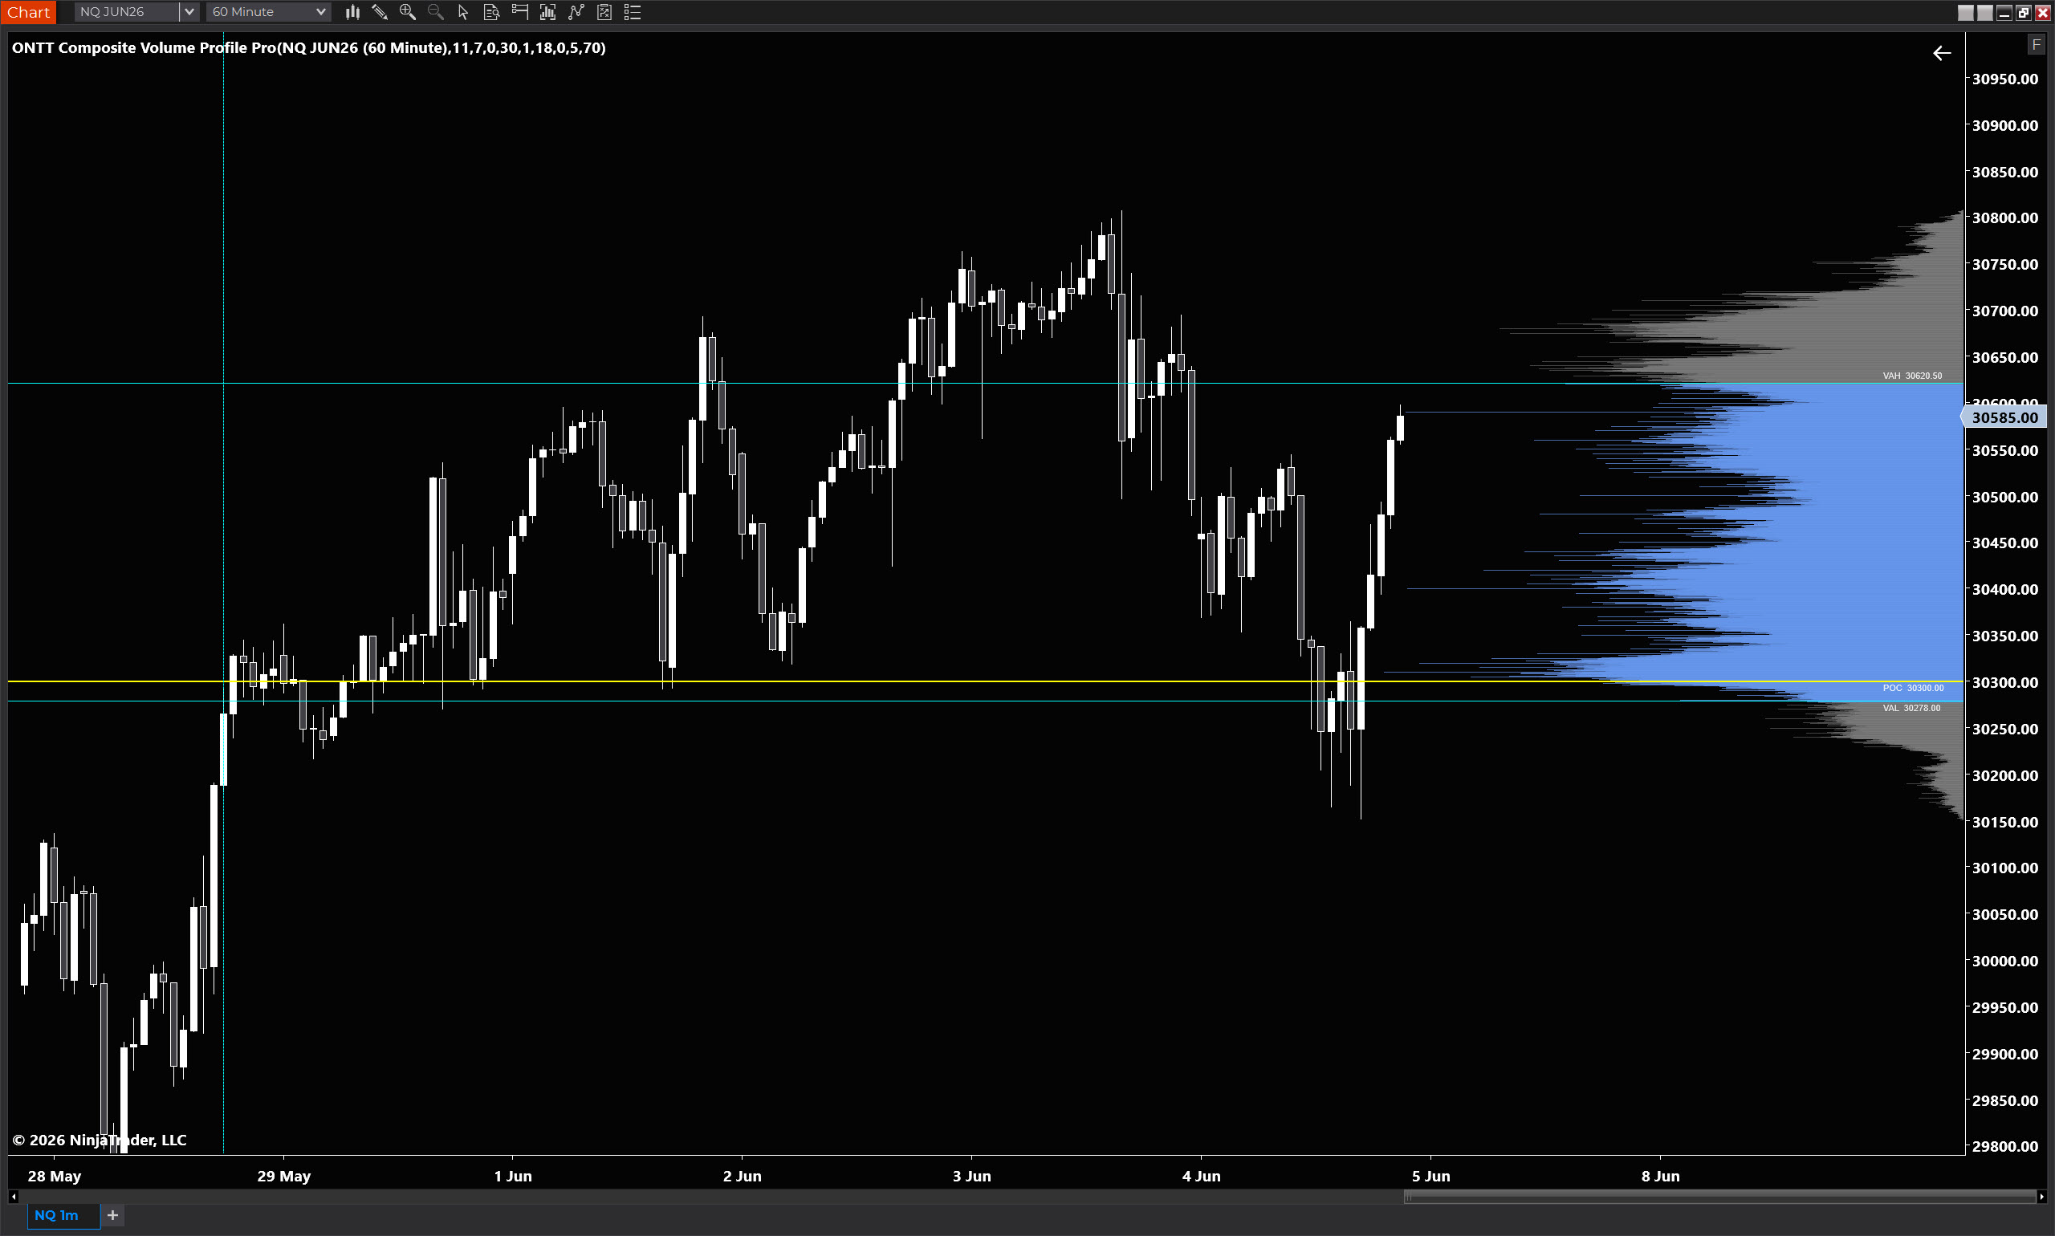Click the 1 Jun date label
Viewport: 2055px width, 1236px height.
pos(513,1176)
